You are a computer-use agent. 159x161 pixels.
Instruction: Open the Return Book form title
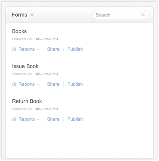pyautogui.click(x=27, y=101)
